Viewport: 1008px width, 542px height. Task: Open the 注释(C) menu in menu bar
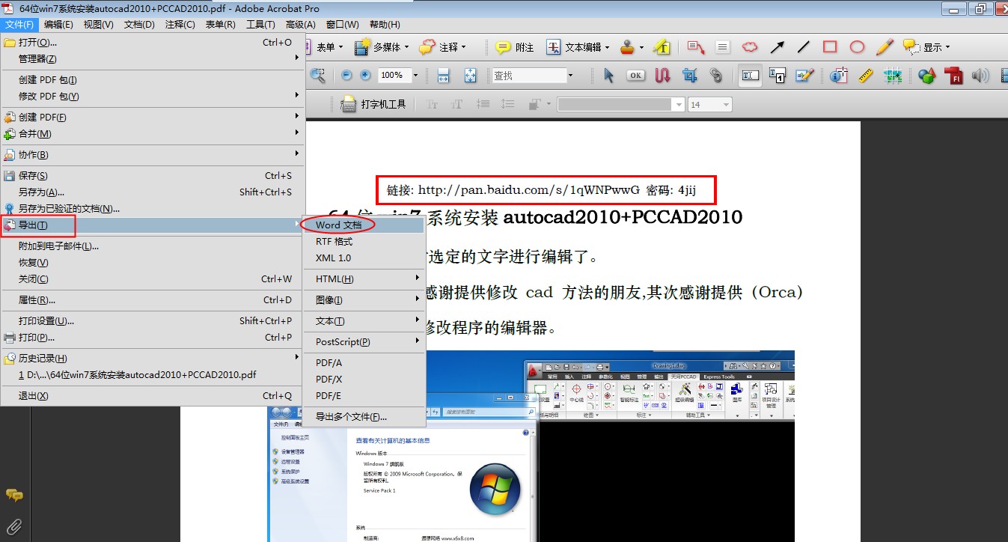pos(180,25)
